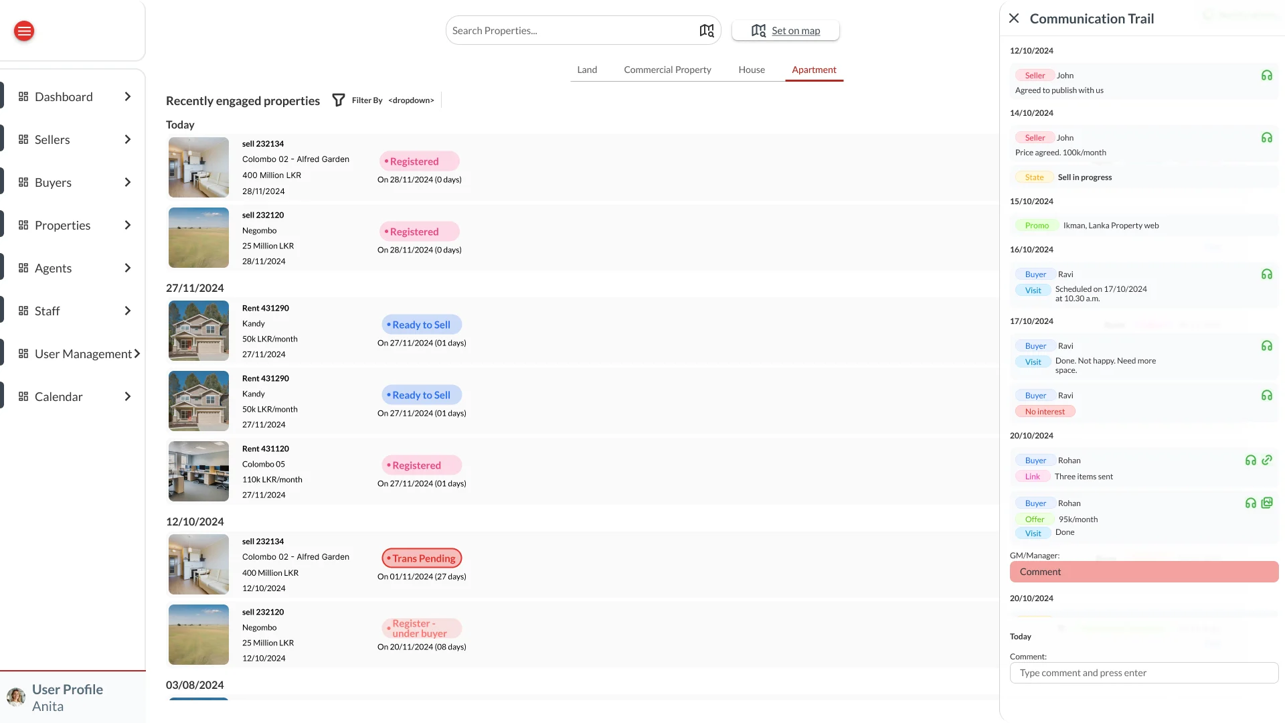Open the Filter By dropdown
This screenshot has width=1285, height=723.
(411, 100)
